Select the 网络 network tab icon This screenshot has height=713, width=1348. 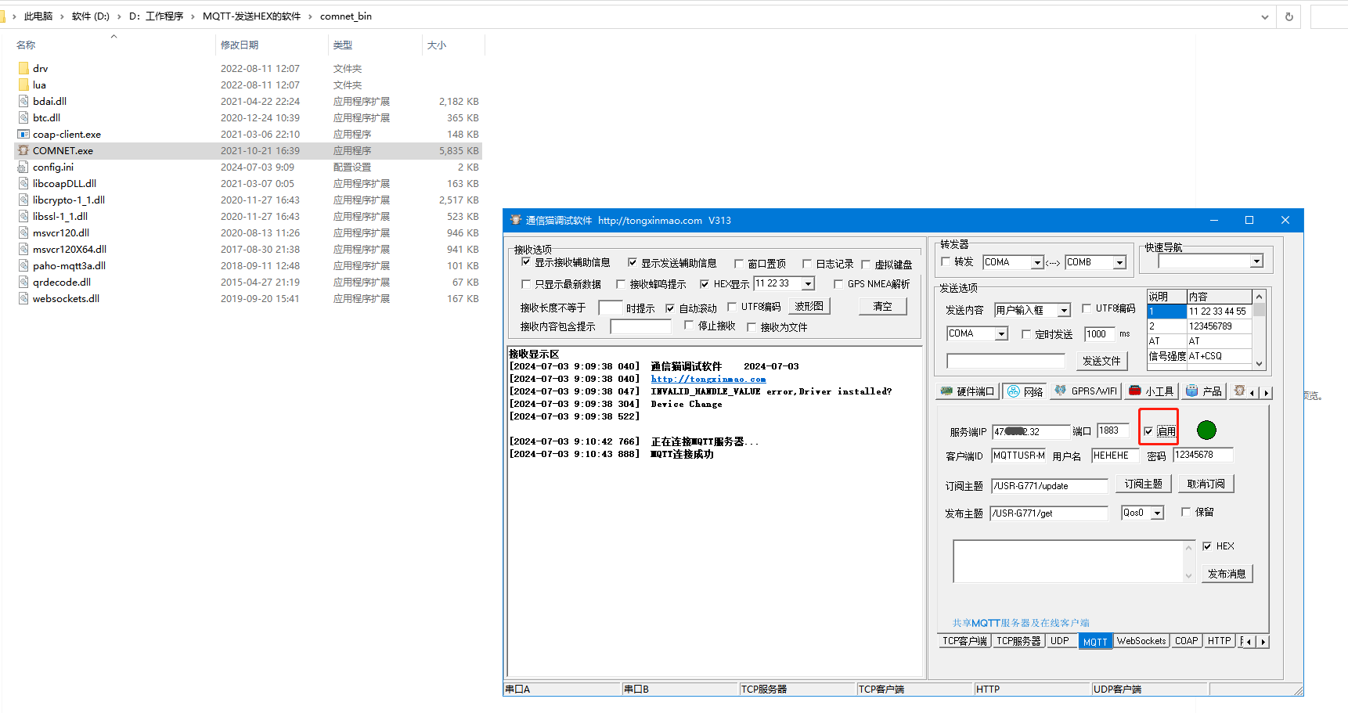1014,391
